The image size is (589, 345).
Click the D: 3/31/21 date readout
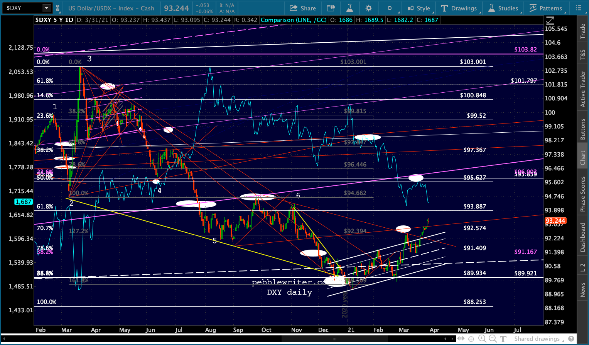[93, 20]
